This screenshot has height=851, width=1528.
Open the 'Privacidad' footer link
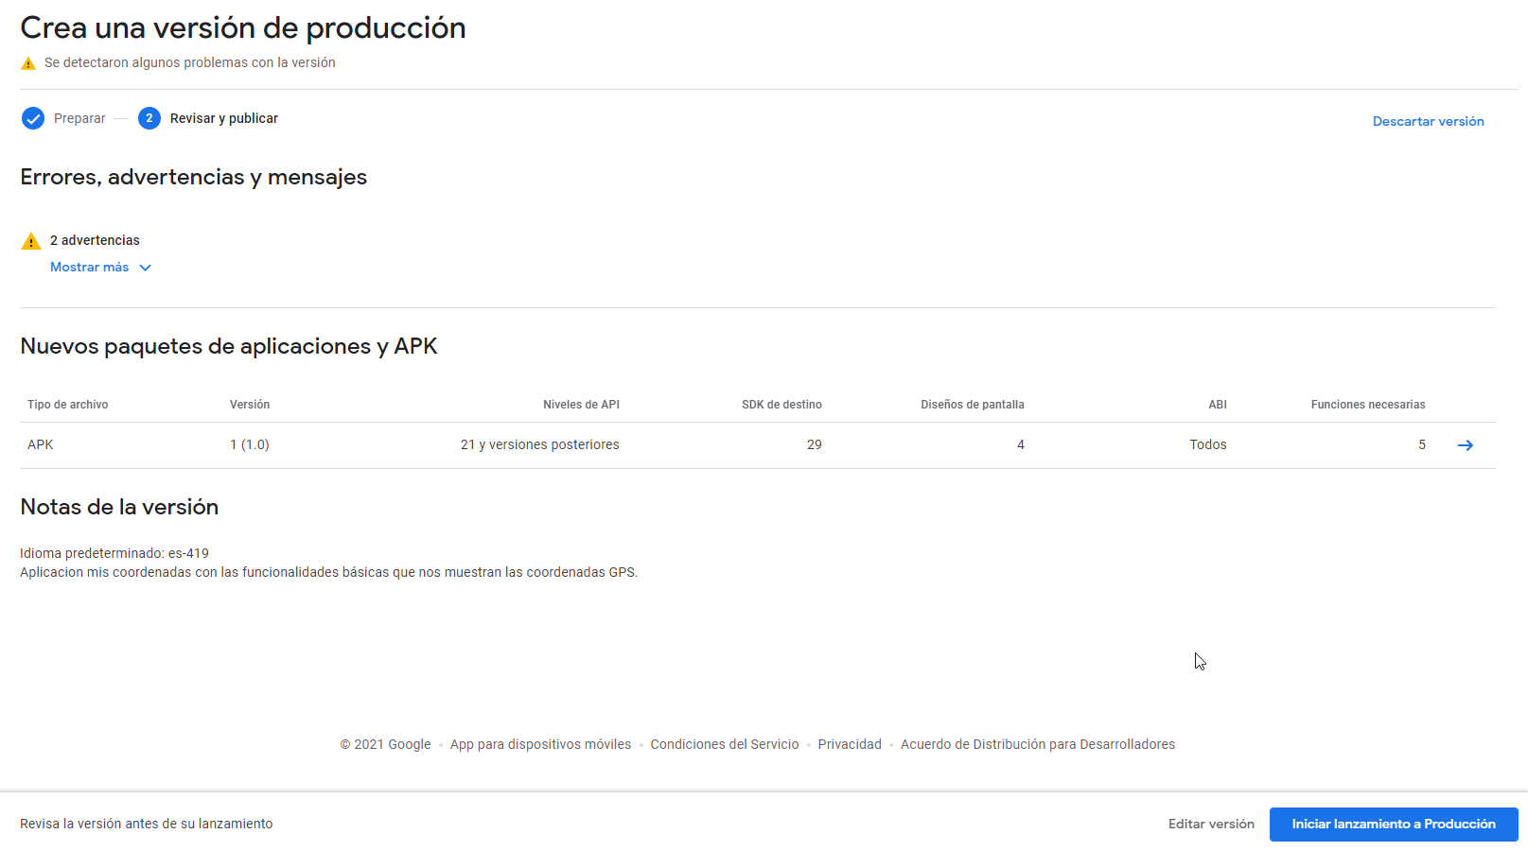coord(850,744)
